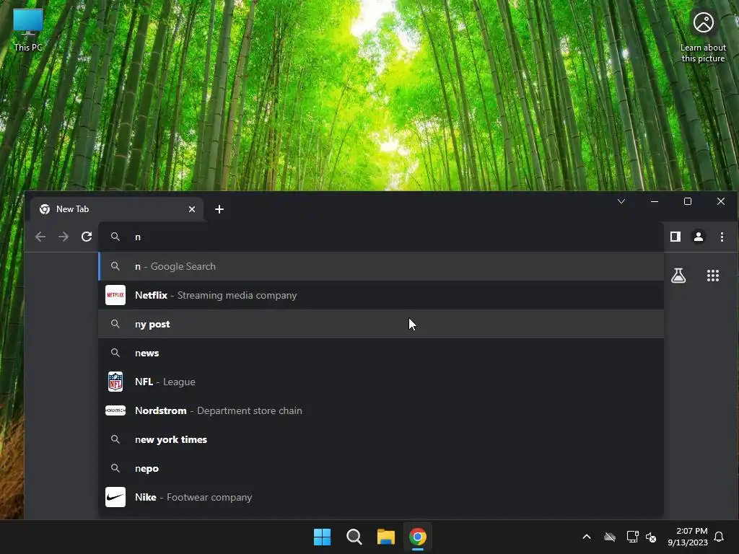Maximize the Chrome window
This screenshot has width=739, height=554.
point(688,202)
